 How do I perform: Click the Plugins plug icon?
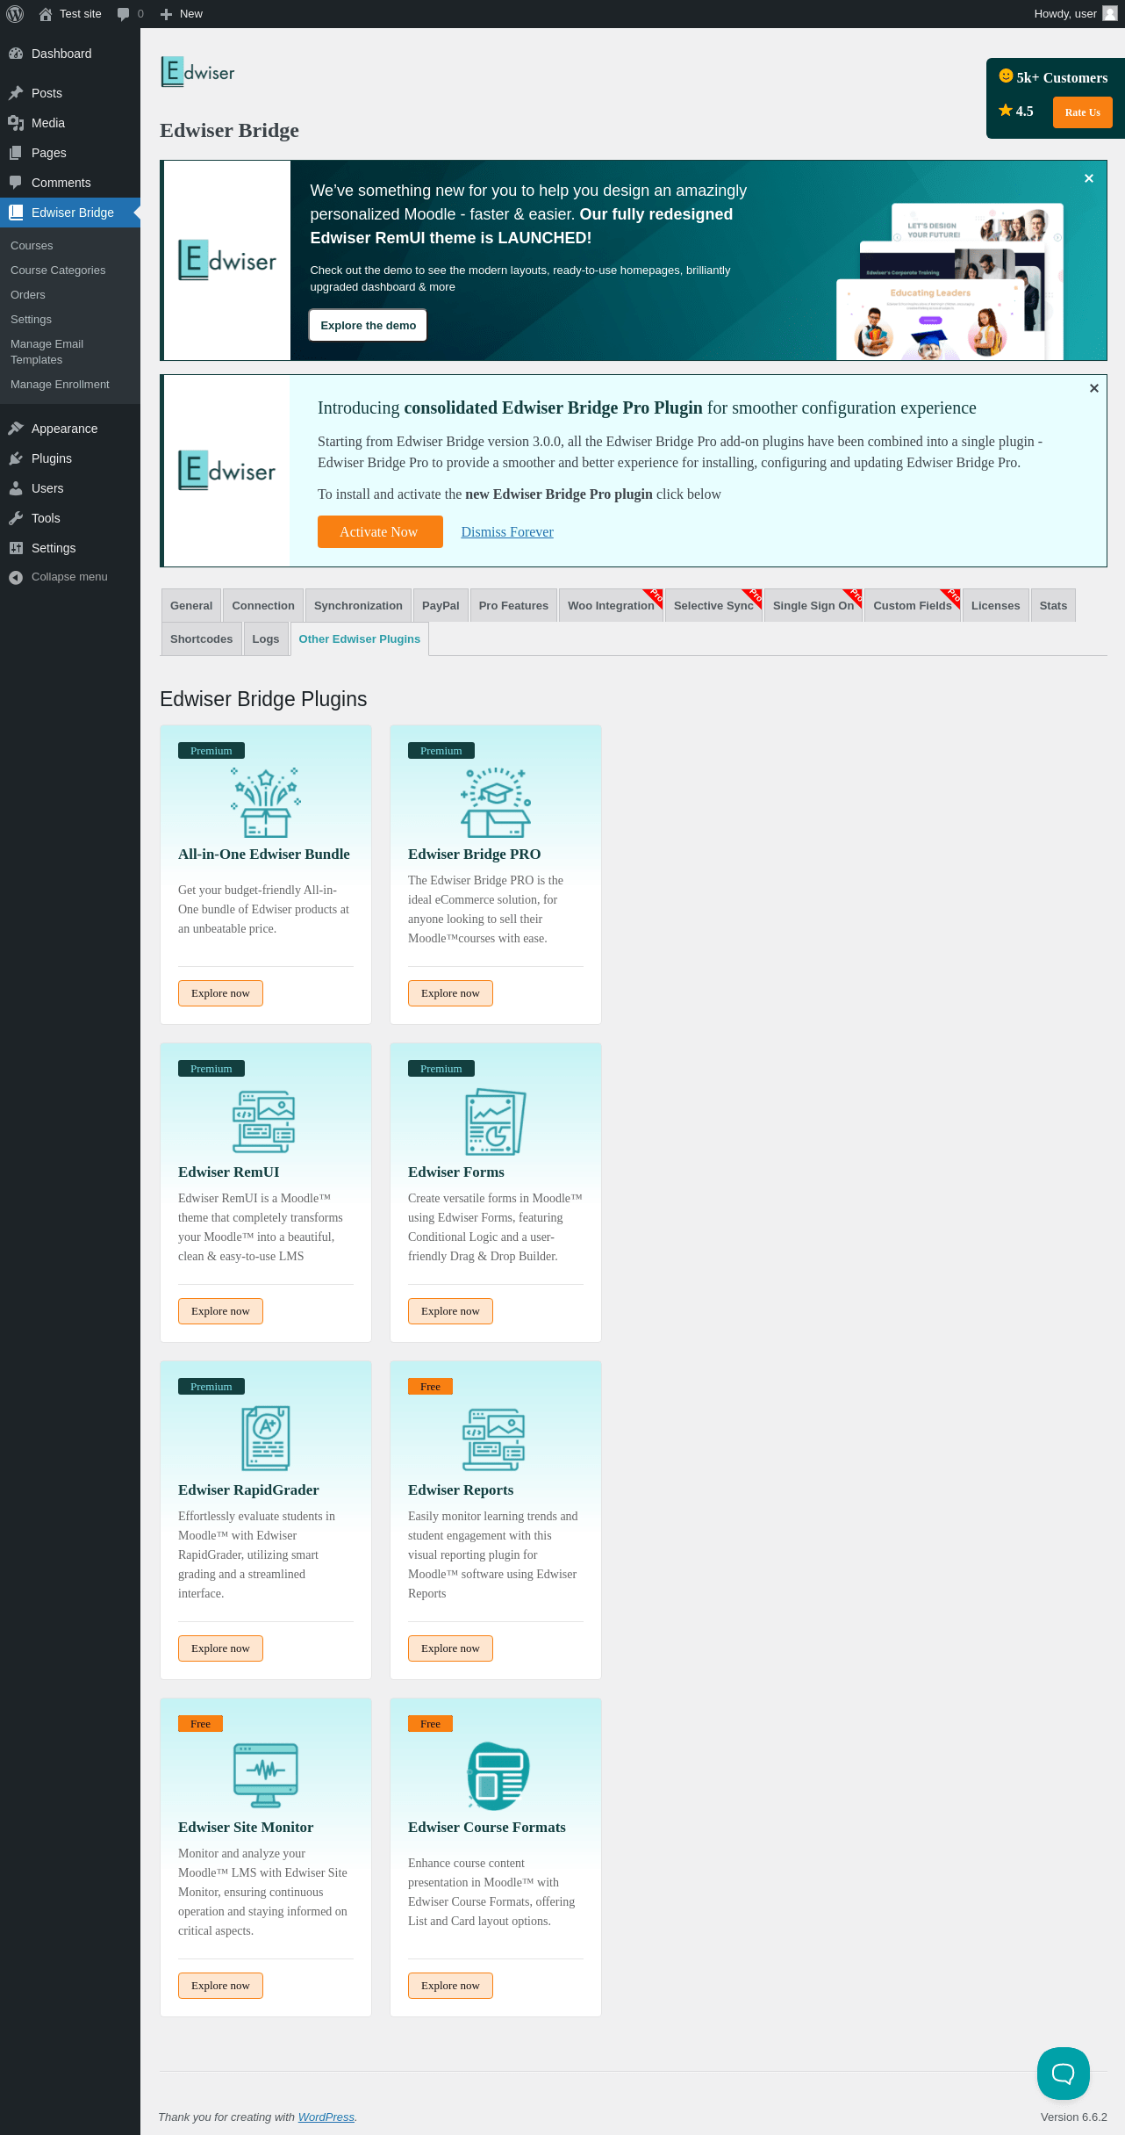16,458
